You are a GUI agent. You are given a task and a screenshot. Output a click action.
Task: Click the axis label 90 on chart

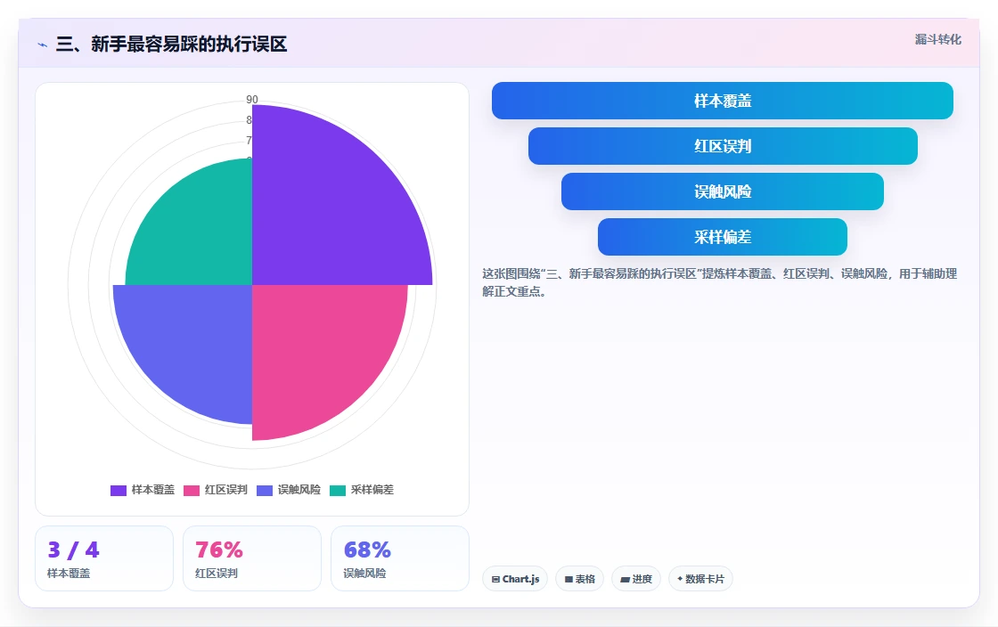[252, 99]
